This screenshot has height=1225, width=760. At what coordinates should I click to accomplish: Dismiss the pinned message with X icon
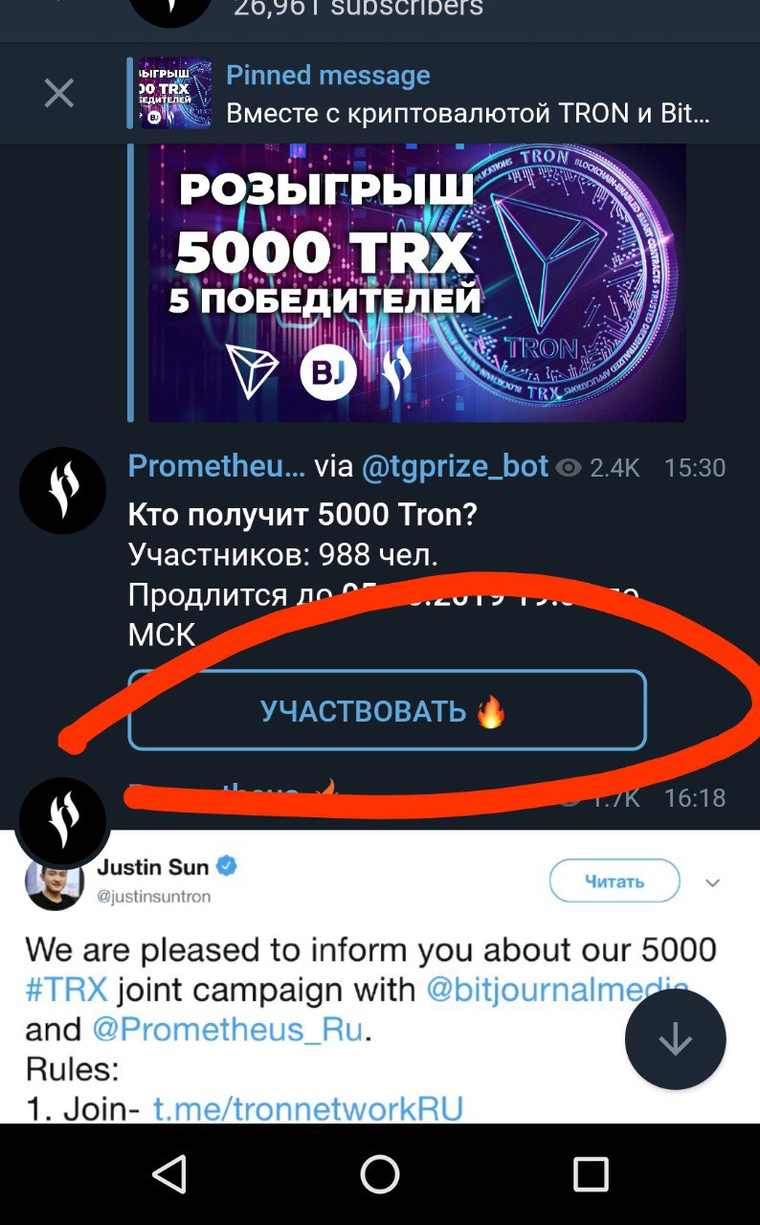(x=59, y=93)
